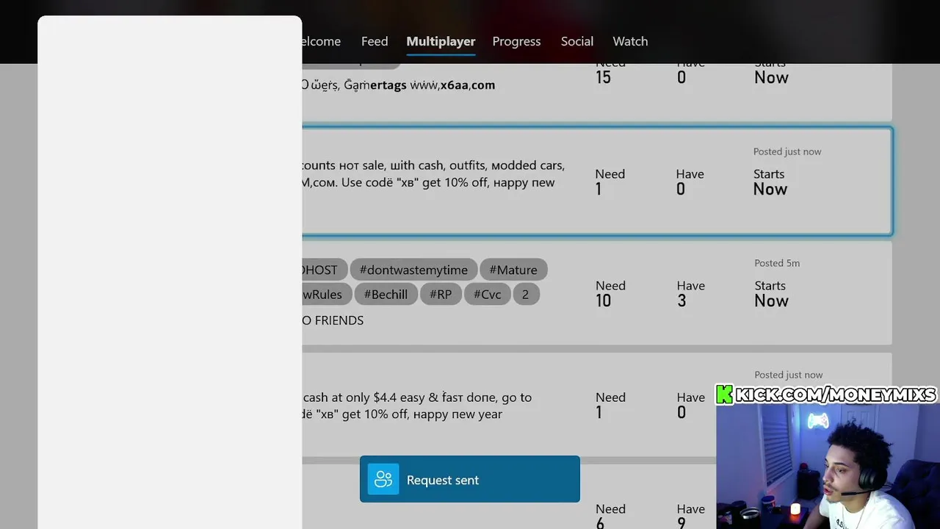This screenshot has height=529, width=940.
Task: Switch to the Progress tab
Action: (516, 41)
